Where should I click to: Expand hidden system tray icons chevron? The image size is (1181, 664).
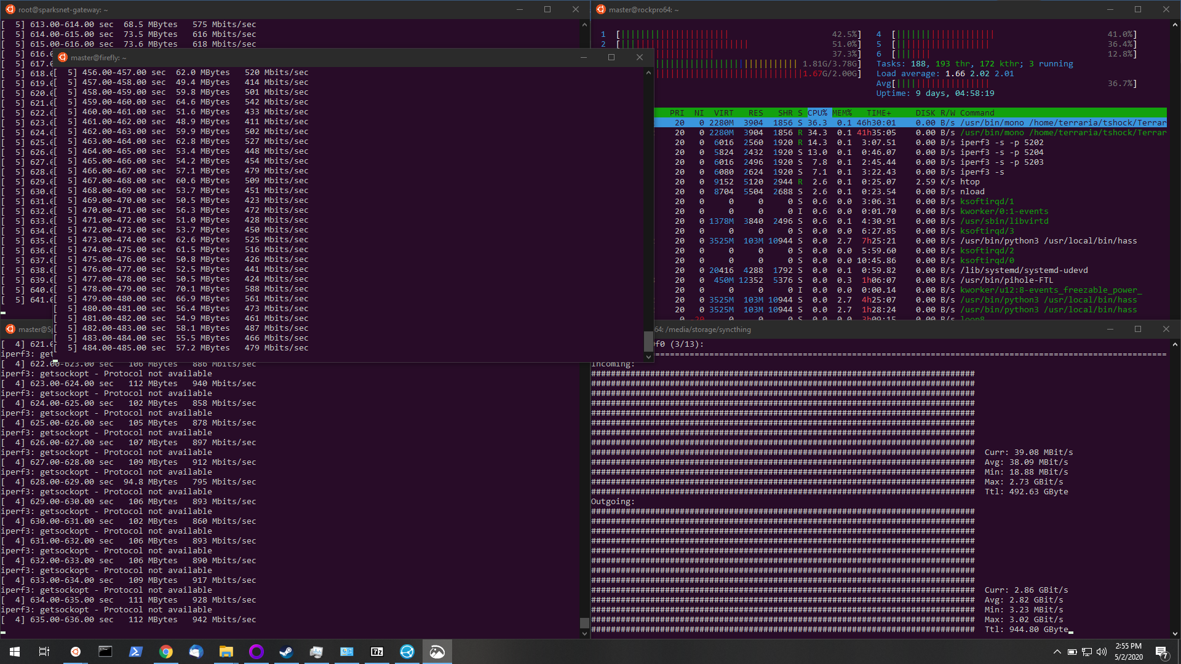1057,652
